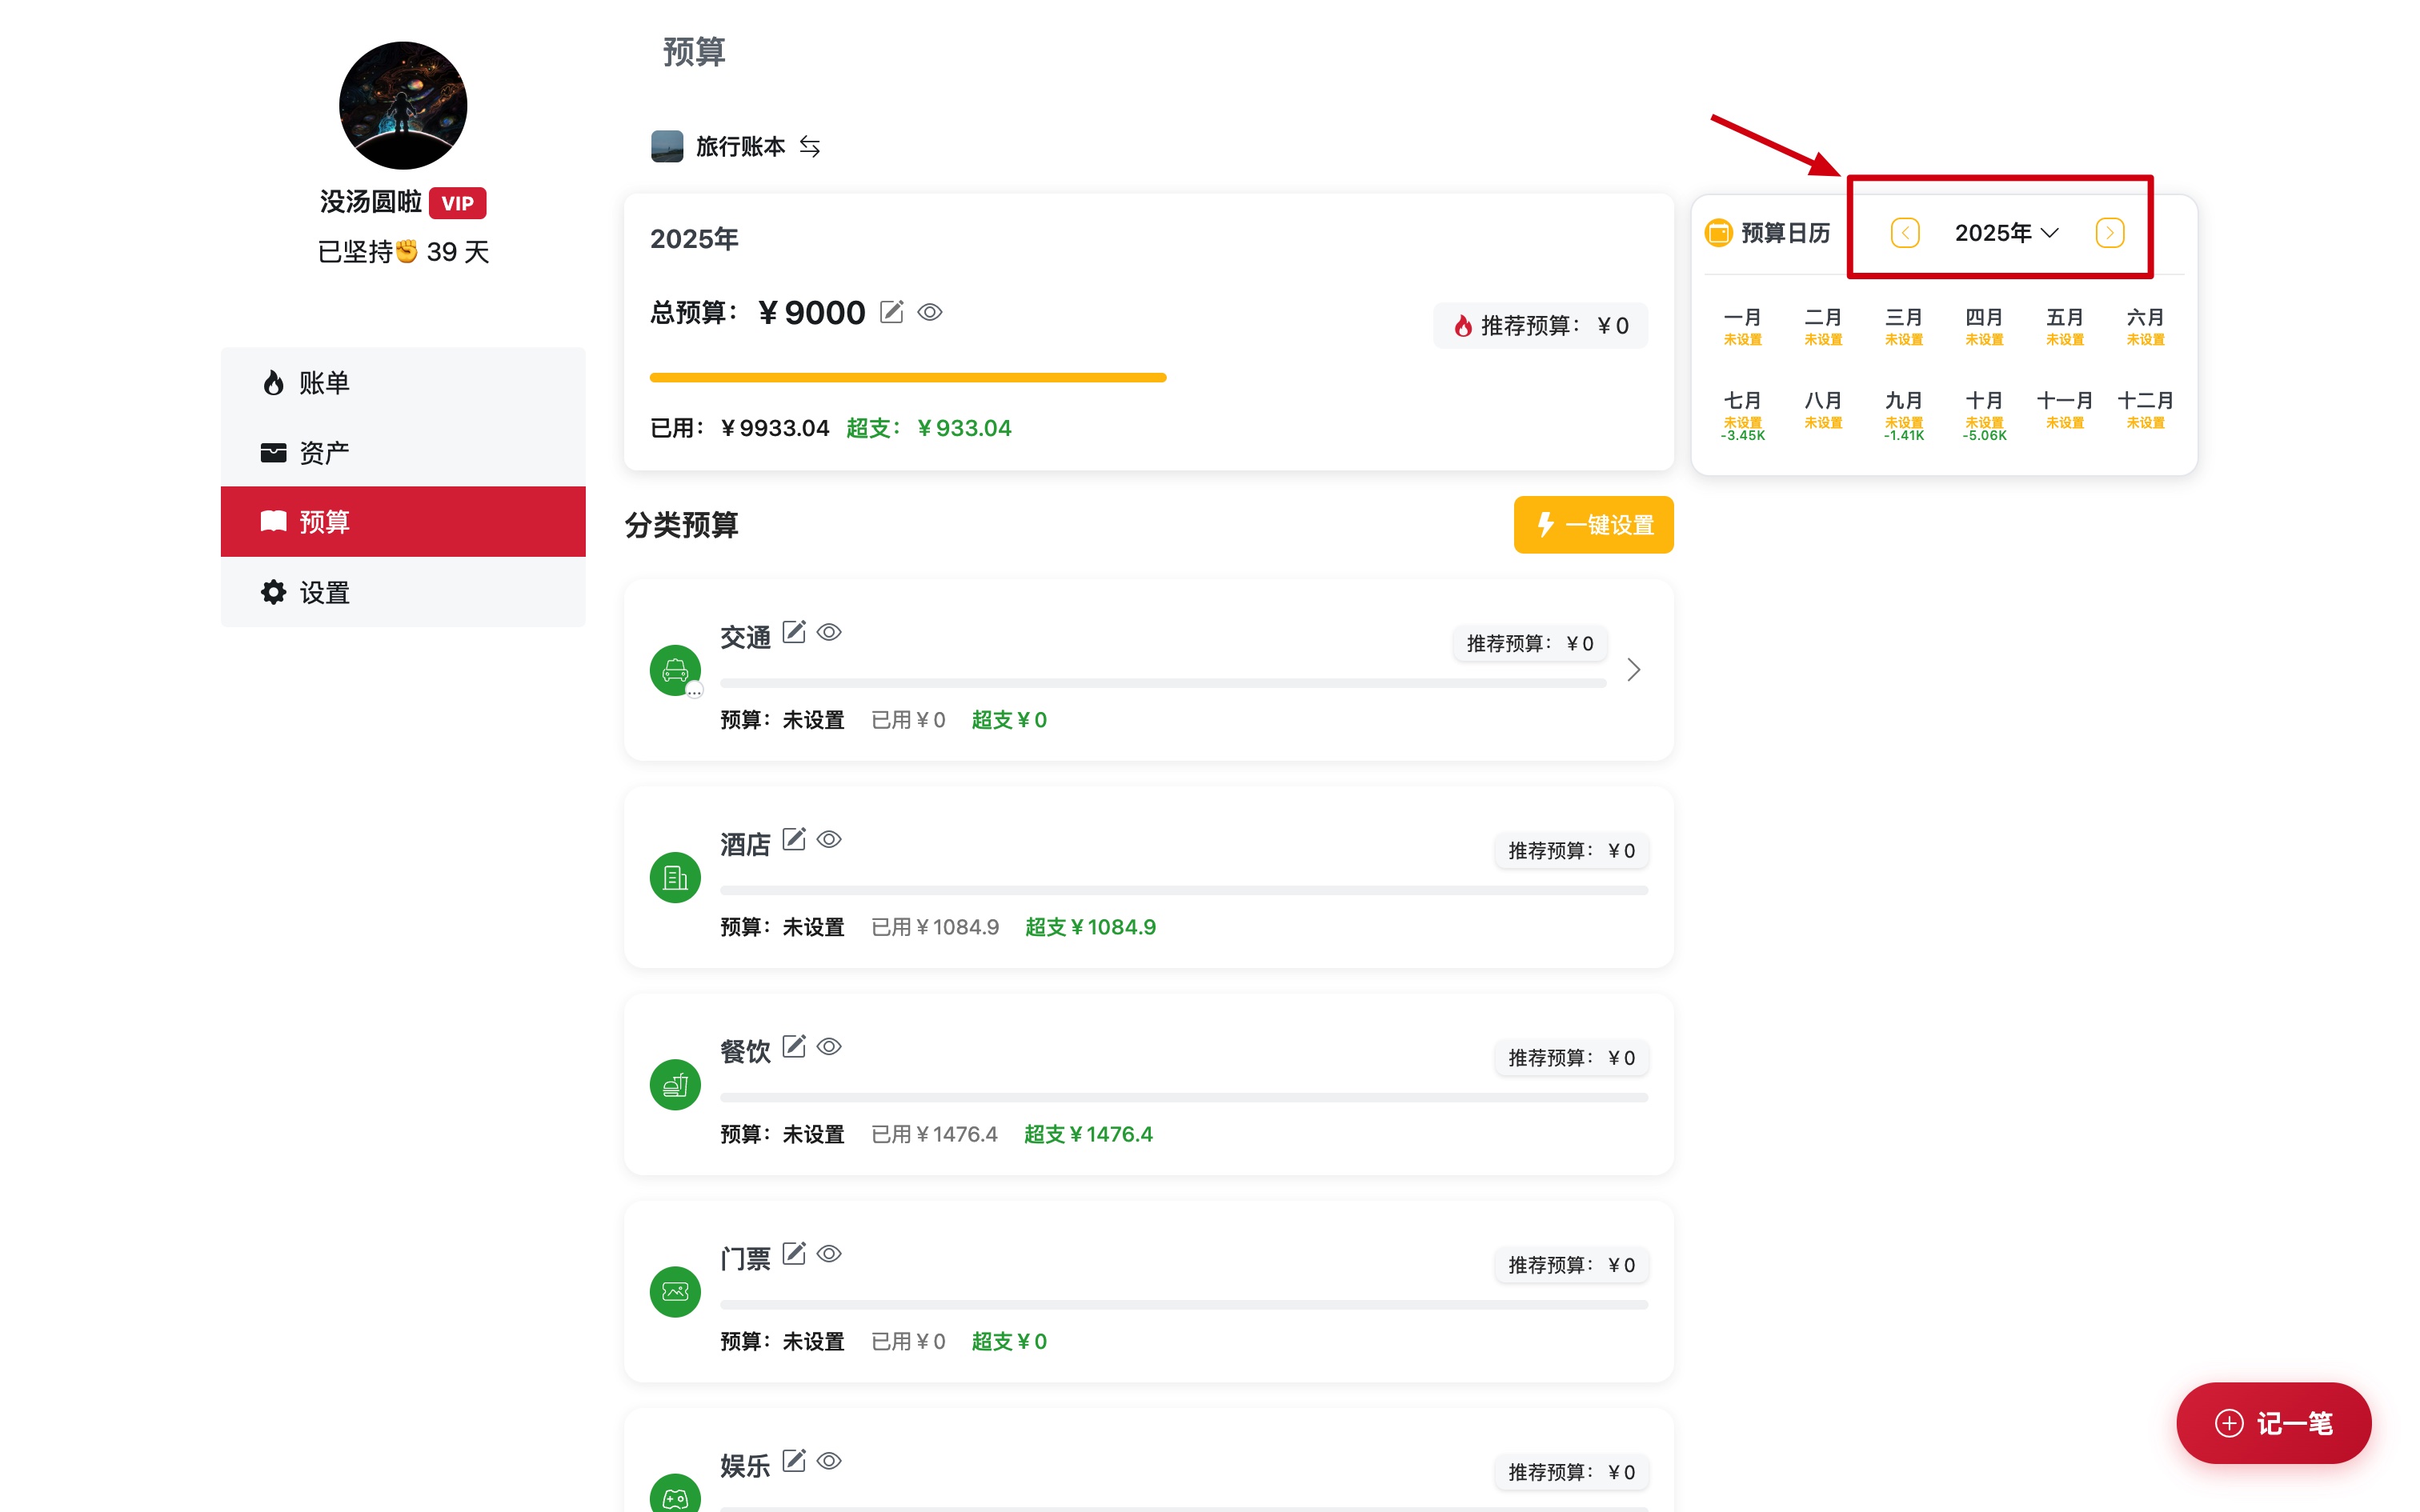This screenshot has width=2420, height=1512.
Task: Click the account switch icon beside 旅行账本
Action: point(810,146)
